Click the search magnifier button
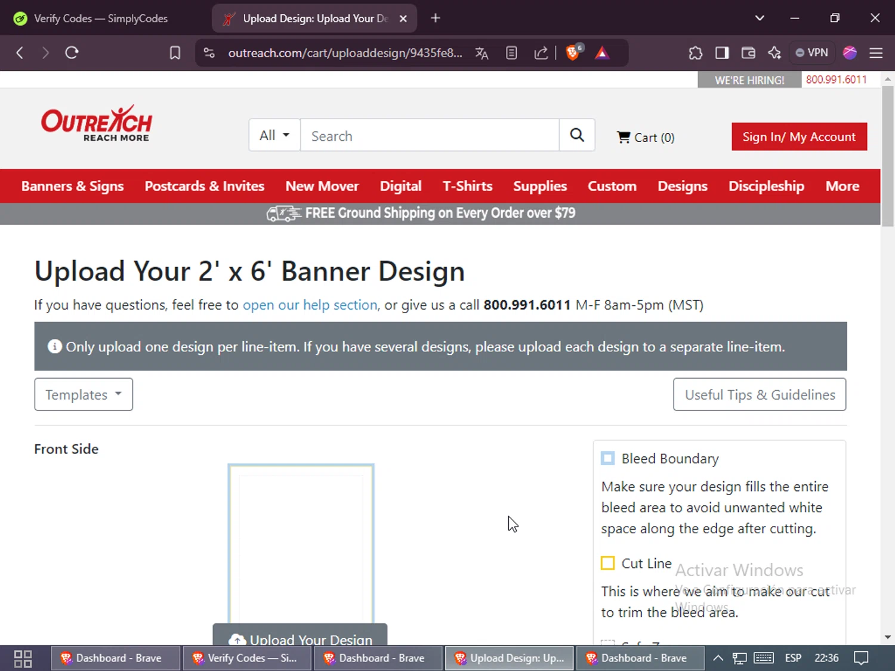895x671 pixels. (577, 135)
